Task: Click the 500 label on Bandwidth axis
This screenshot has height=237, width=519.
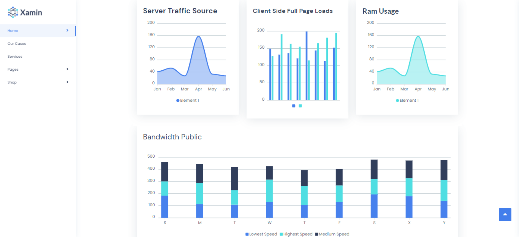Action: click(151, 156)
